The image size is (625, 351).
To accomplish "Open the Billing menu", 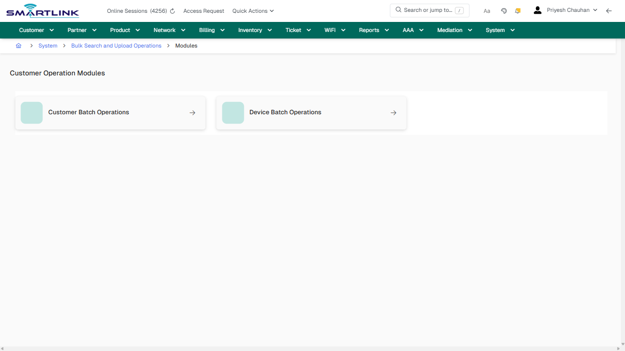I will (211, 30).
